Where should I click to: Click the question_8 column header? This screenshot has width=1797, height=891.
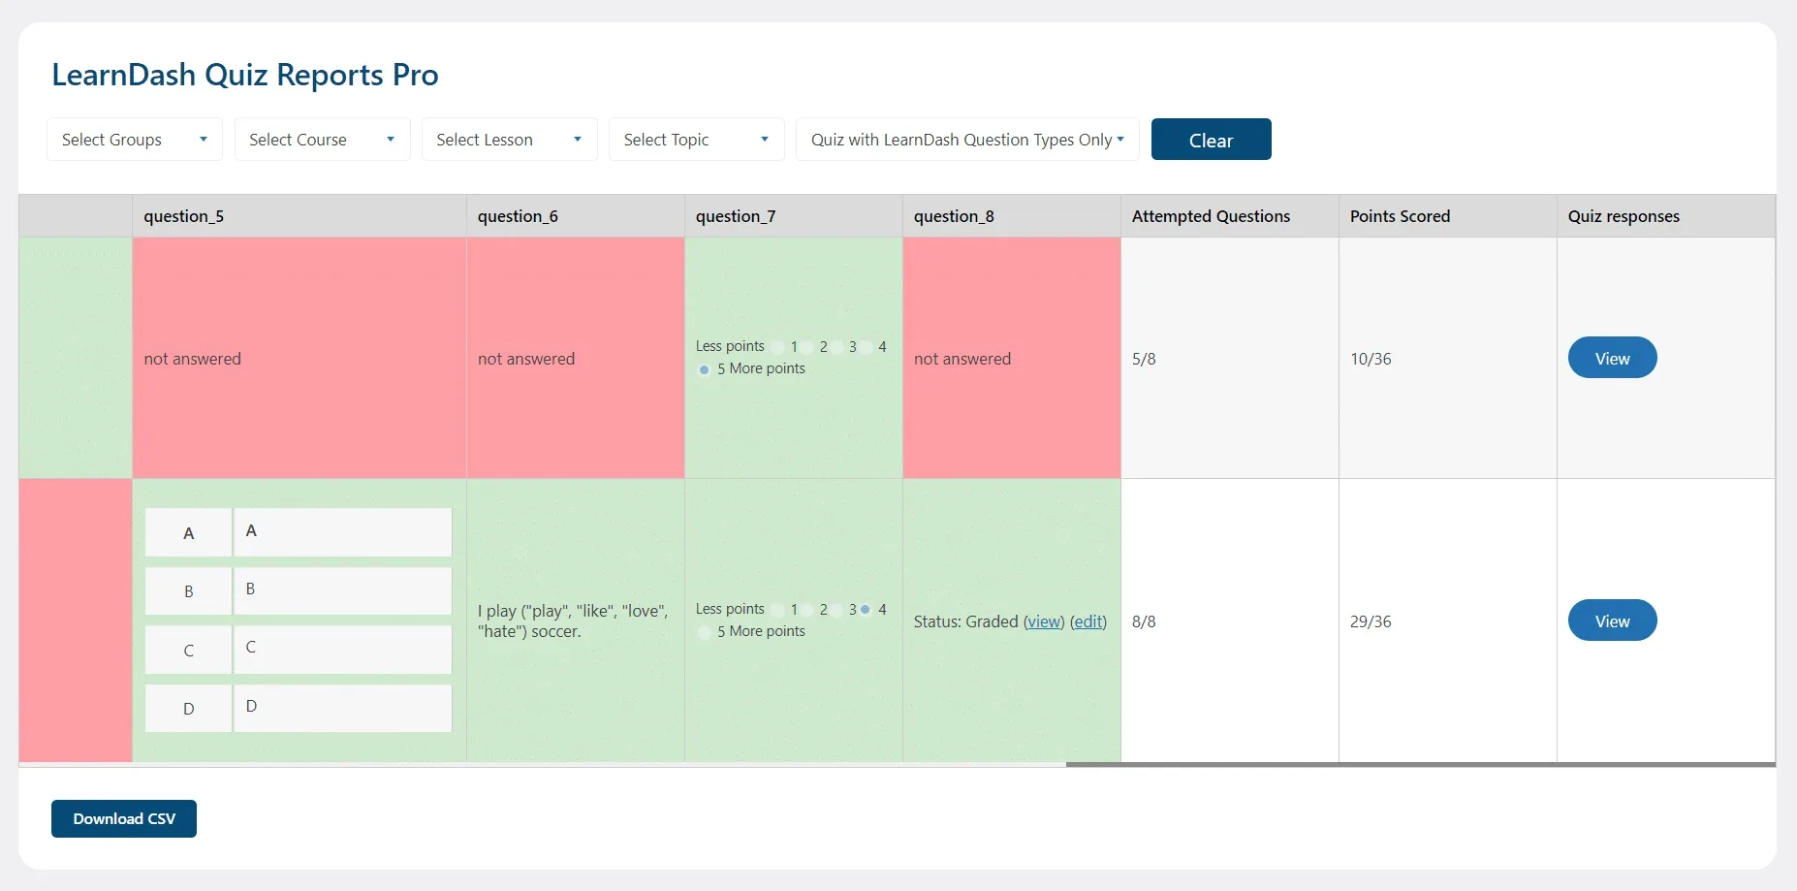point(954,215)
